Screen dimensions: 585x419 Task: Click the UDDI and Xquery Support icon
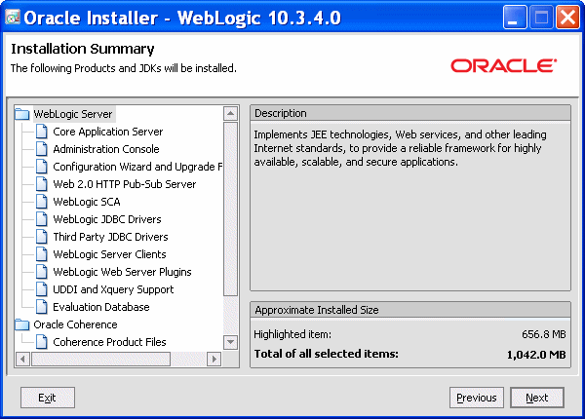[42, 289]
